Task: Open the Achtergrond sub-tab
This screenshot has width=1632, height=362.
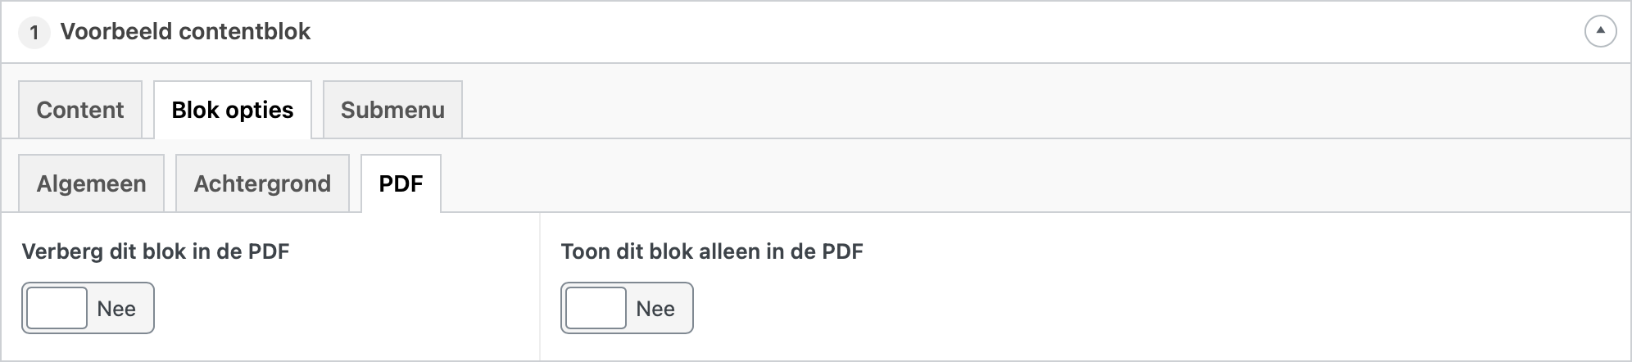Action: pos(262,183)
